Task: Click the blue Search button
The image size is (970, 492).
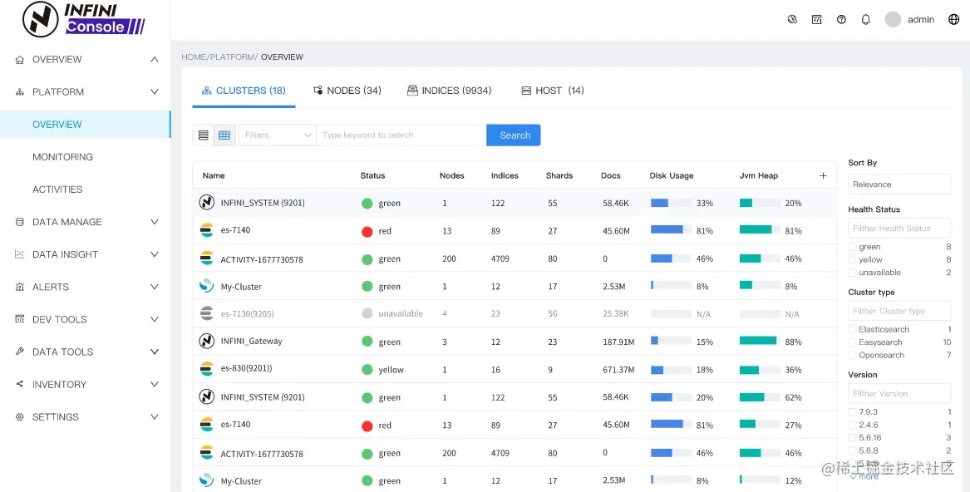Action: click(x=514, y=135)
